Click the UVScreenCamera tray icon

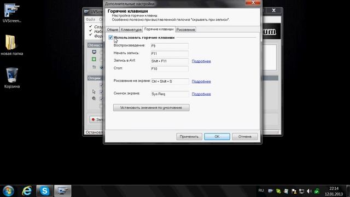pyautogui.click(x=271, y=191)
